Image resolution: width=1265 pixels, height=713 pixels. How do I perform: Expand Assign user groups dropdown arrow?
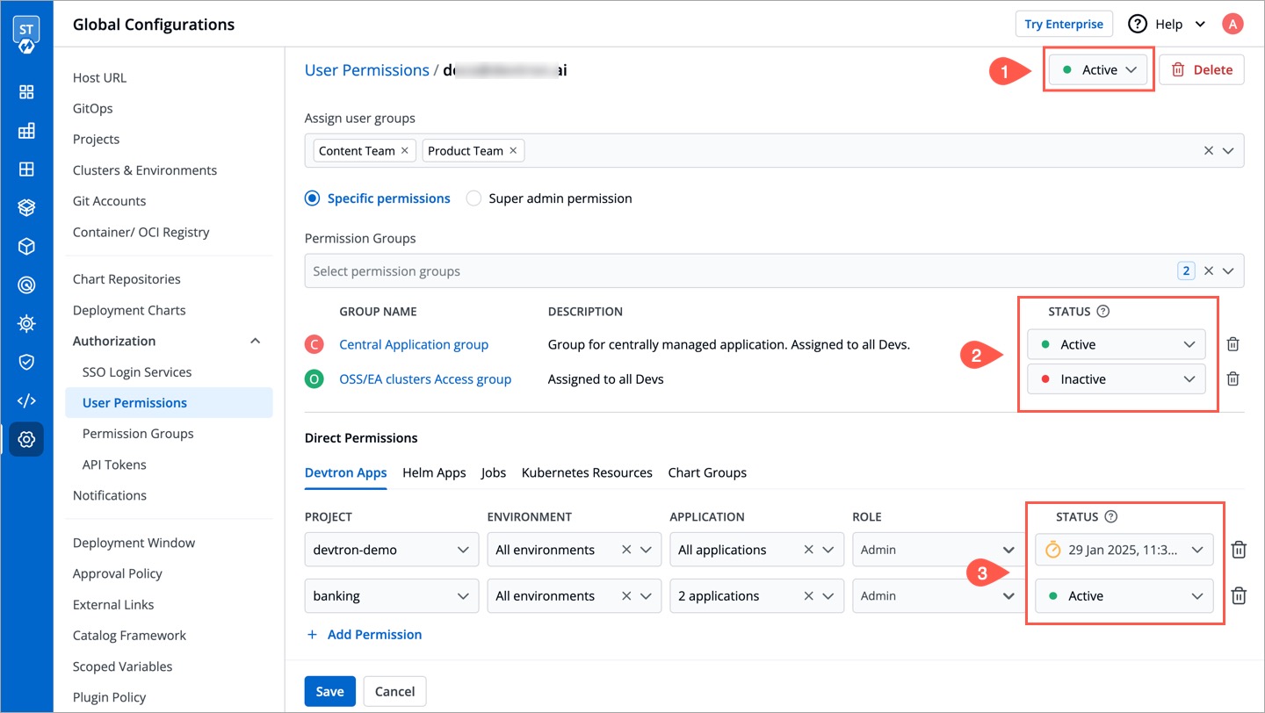(1228, 151)
